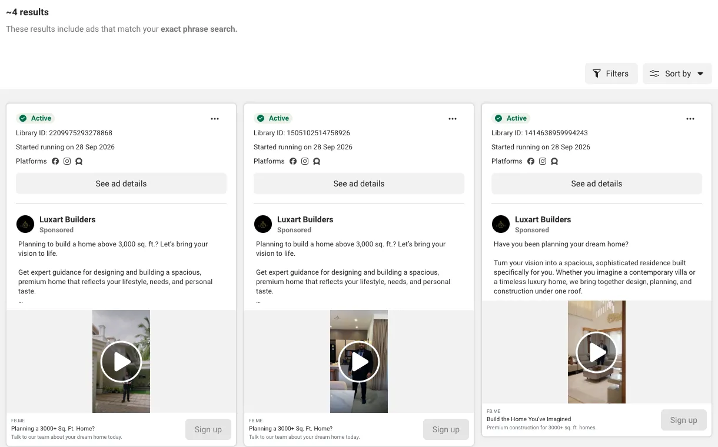This screenshot has width=718, height=447.
Task: Click Audience Network icon for ad ending 8868
Action: pos(79,161)
